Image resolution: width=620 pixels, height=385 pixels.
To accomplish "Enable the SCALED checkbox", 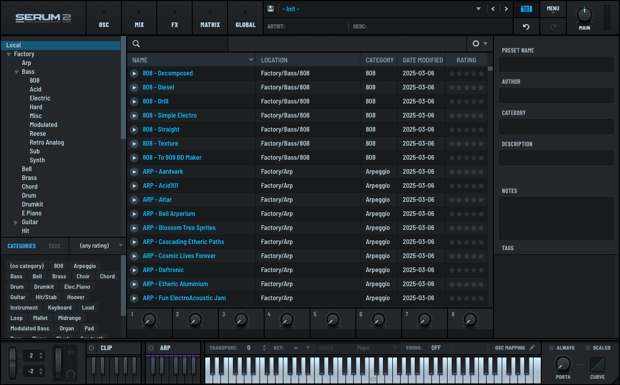I will click(588, 348).
